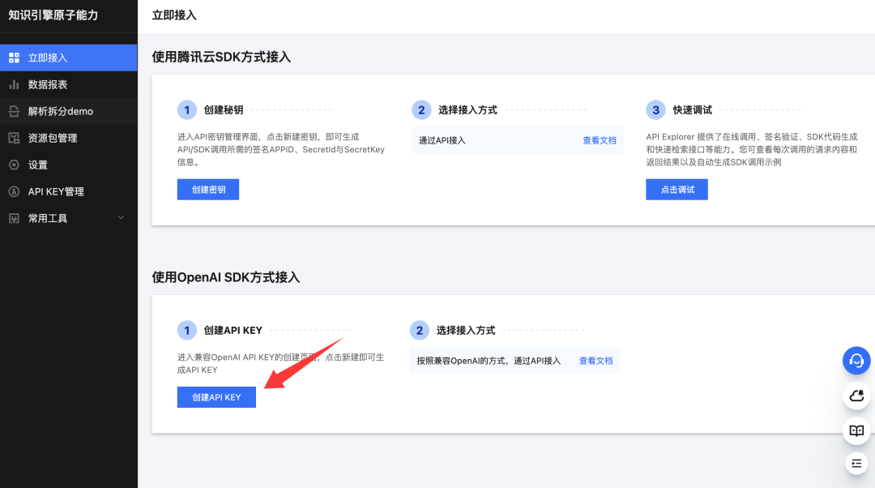Click the 快速调试 step title
Screen dimensions: 875x488
click(x=692, y=110)
